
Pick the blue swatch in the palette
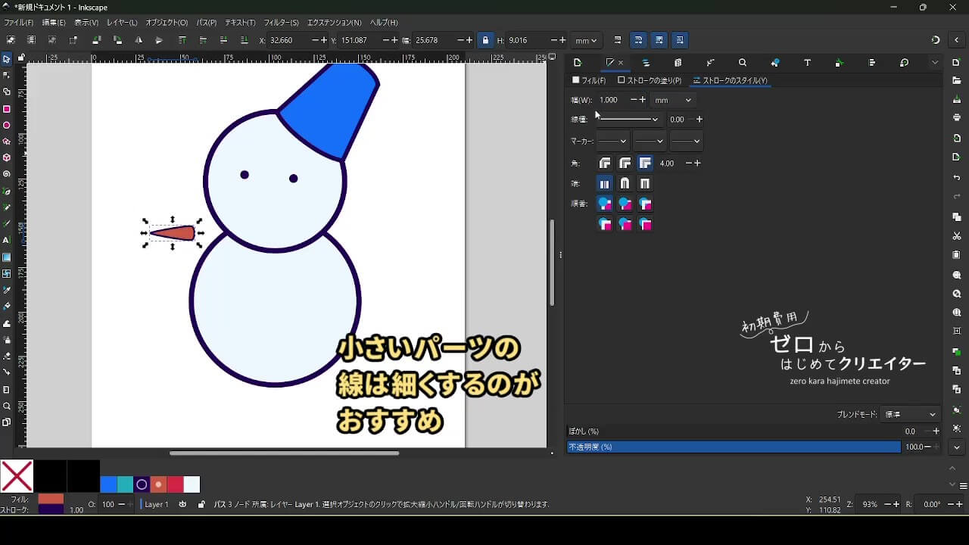point(108,484)
